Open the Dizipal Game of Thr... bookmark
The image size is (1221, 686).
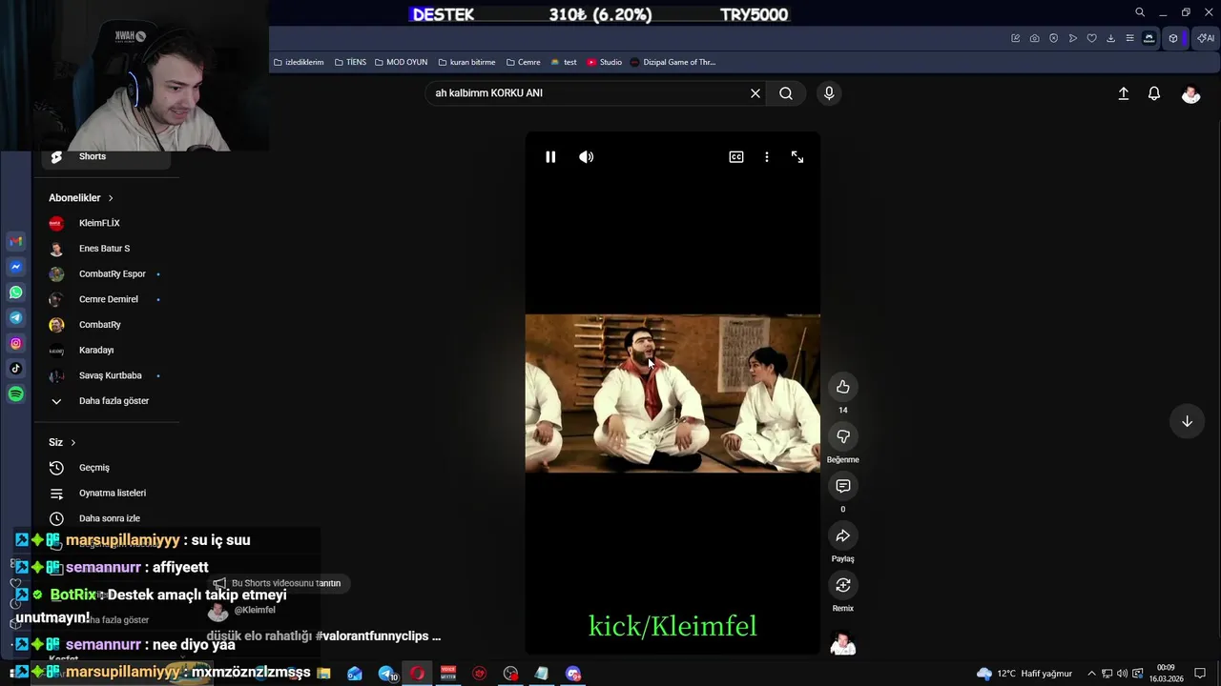673,62
